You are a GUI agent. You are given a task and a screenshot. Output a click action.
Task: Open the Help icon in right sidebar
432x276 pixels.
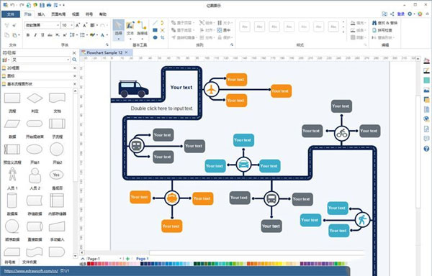click(426, 149)
